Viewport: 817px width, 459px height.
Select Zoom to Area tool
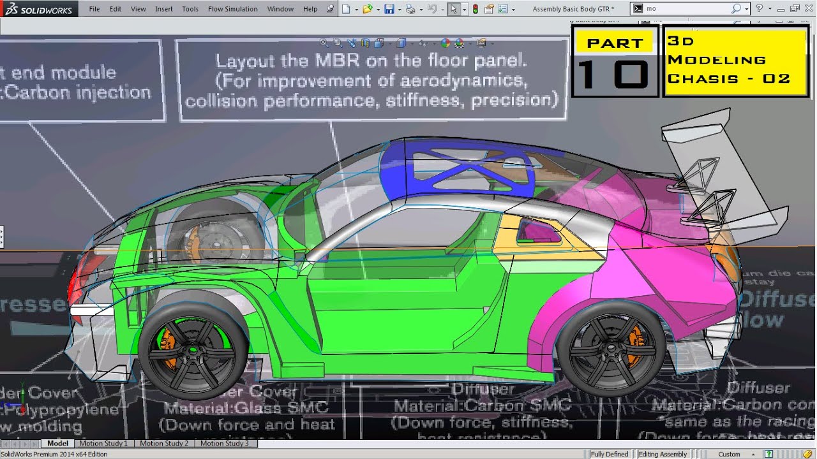(338, 43)
